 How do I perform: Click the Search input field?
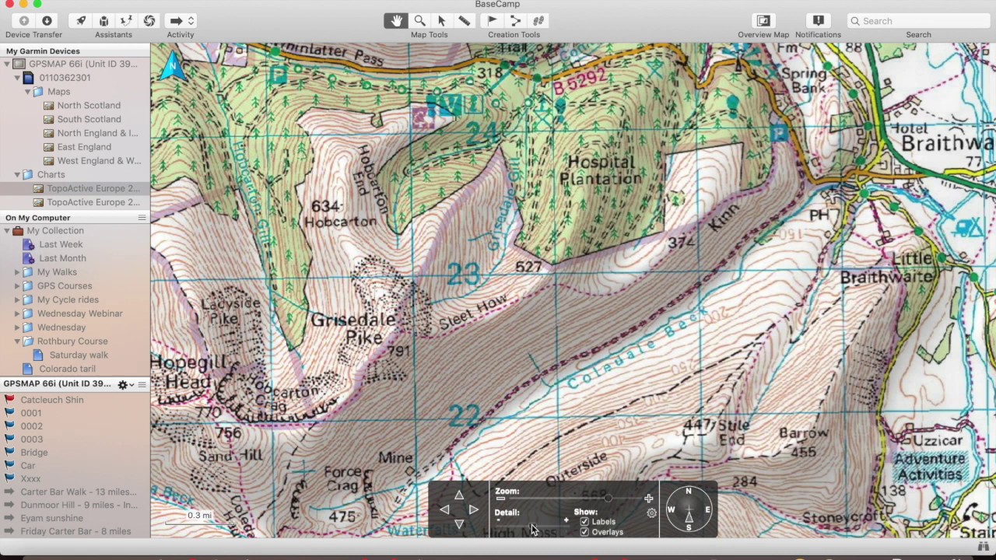pyautogui.click(x=918, y=21)
